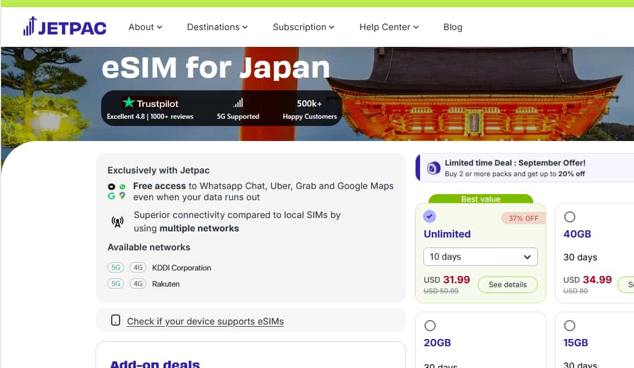The width and height of the screenshot is (634, 368).
Task: Click the KDDI Corporation network name
Action: pos(182,268)
